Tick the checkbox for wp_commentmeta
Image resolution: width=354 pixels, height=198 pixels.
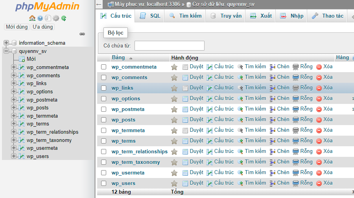click(x=104, y=67)
